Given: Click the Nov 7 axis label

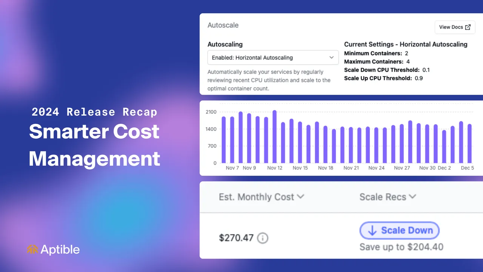Looking at the screenshot, I should click(x=232, y=168).
